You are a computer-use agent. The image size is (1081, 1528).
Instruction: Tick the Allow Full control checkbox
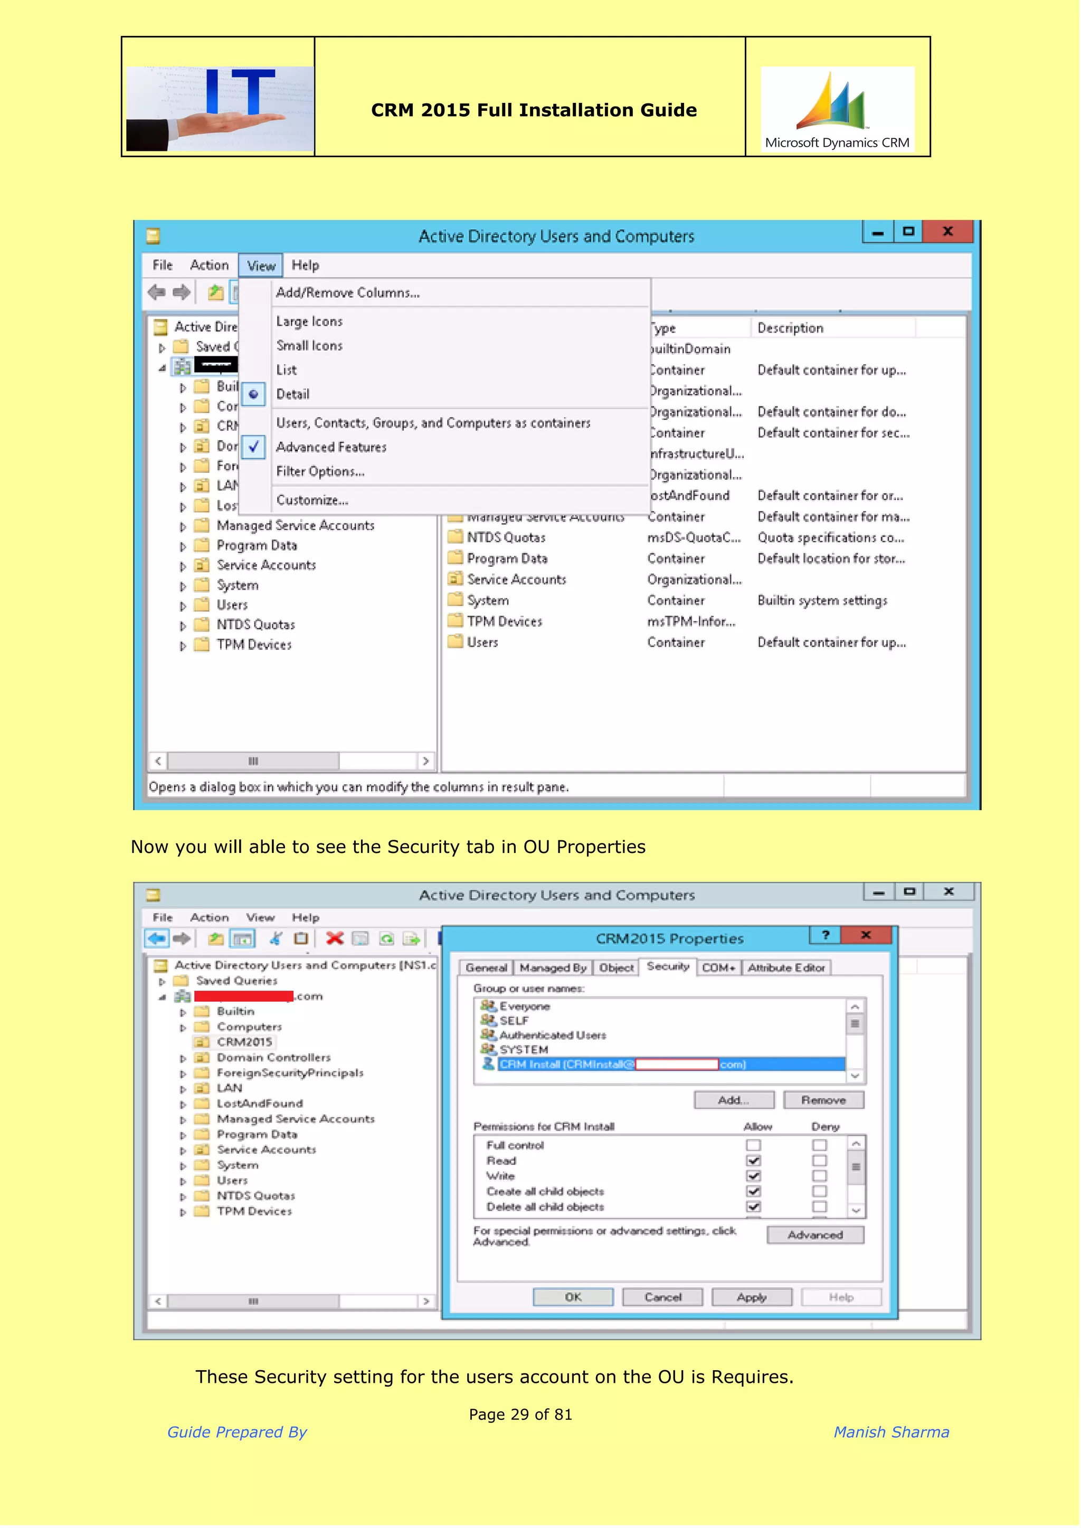pyautogui.click(x=754, y=1145)
